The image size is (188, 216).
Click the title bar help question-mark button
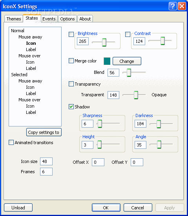173,6
